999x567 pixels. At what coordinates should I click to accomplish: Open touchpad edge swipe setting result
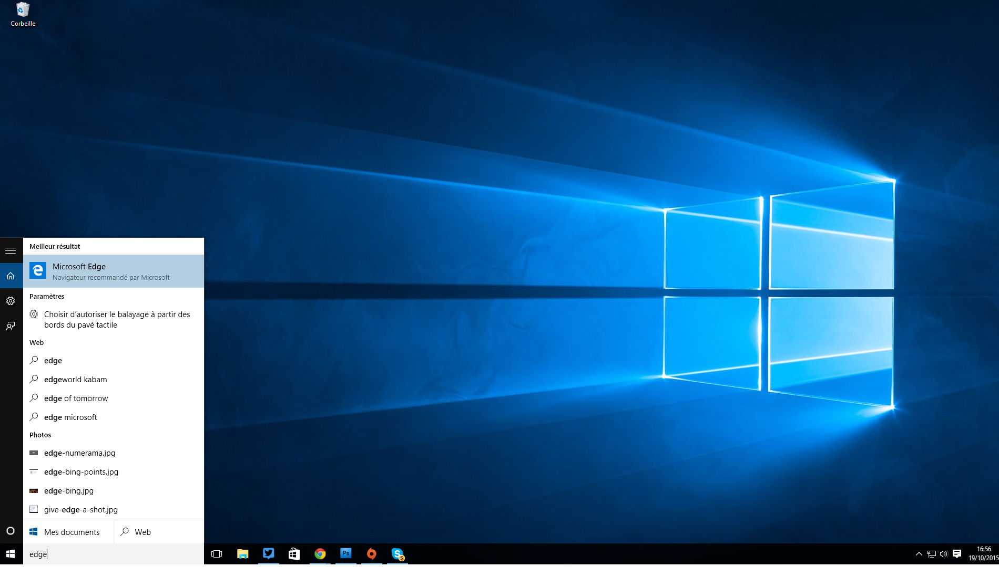click(114, 319)
